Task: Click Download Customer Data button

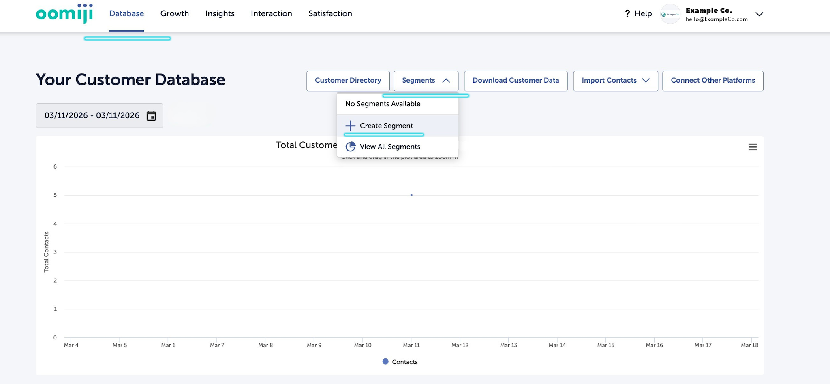Action: 516,81
